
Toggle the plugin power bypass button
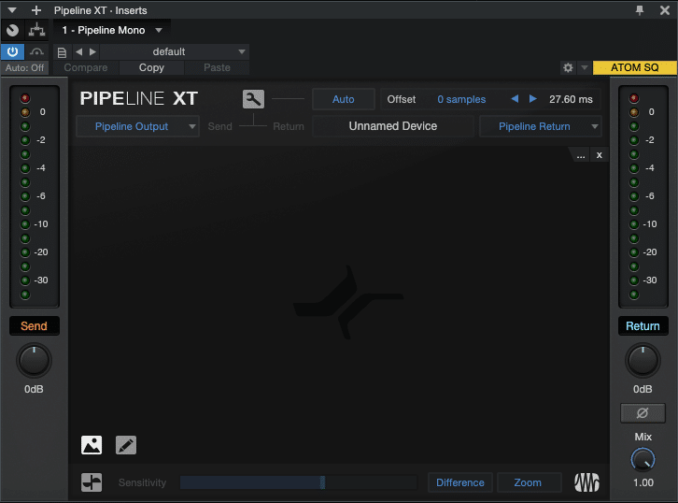point(13,51)
